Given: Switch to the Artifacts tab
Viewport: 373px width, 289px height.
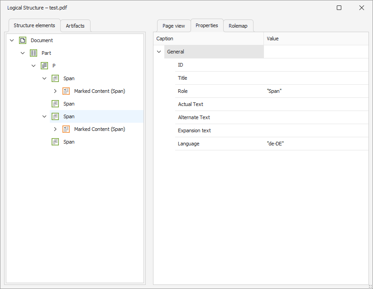Looking at the screenshot, I should coord(75,26).
